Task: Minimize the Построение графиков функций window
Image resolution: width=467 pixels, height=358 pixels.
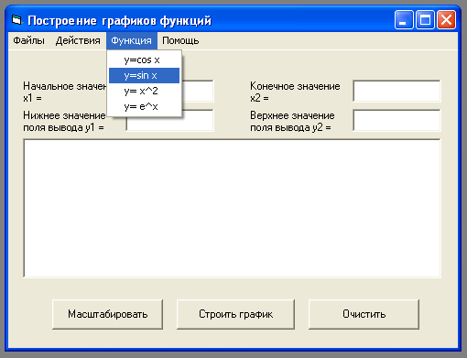Action: pos(404,20)
